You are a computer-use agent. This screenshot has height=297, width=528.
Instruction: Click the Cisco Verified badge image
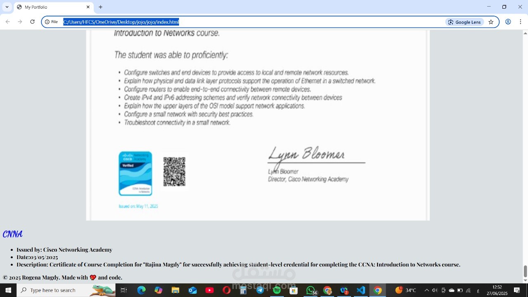[x=135, y=174]
